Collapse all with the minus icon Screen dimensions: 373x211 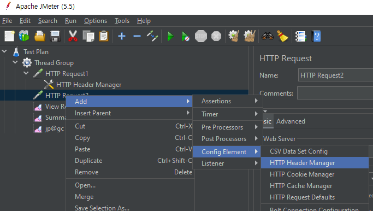point(137,36)
